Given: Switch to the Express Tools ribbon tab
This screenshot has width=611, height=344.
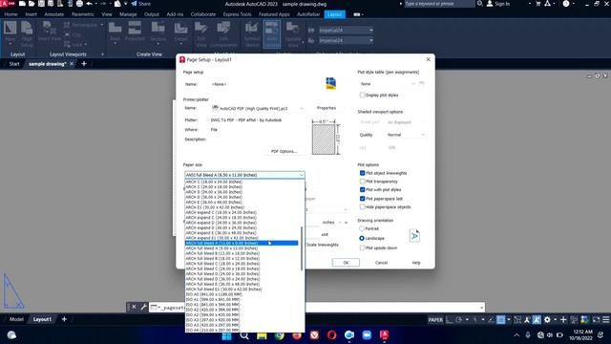Looking at the screenshot, I should 237,14.
